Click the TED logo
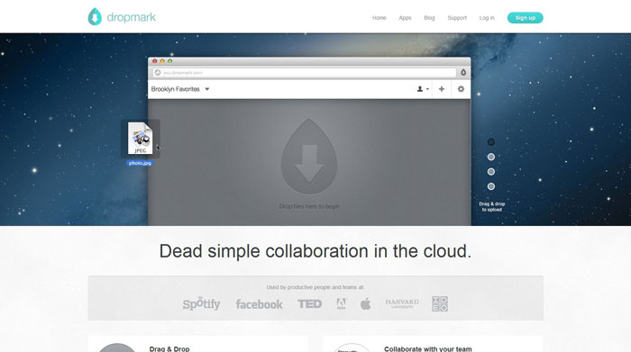This screenshot has width=631, height=352. (x=309, y=303)
